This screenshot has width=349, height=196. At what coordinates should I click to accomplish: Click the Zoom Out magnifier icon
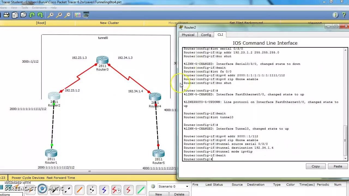[67, 15]
